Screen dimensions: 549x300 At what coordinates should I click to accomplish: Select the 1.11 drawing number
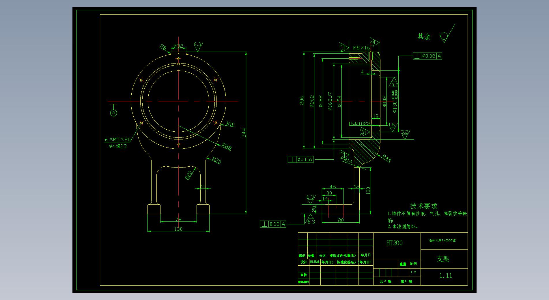click(x=445, y=276)
